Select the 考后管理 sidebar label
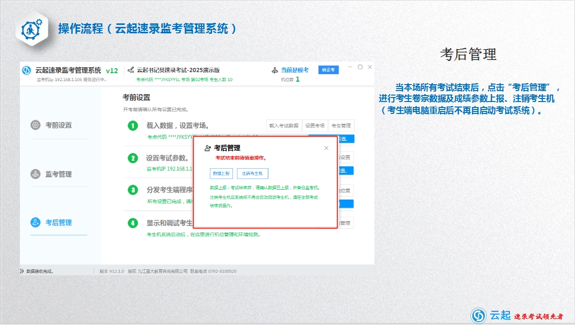The width and height of the screenshot is (575, 325). (59, 222)
